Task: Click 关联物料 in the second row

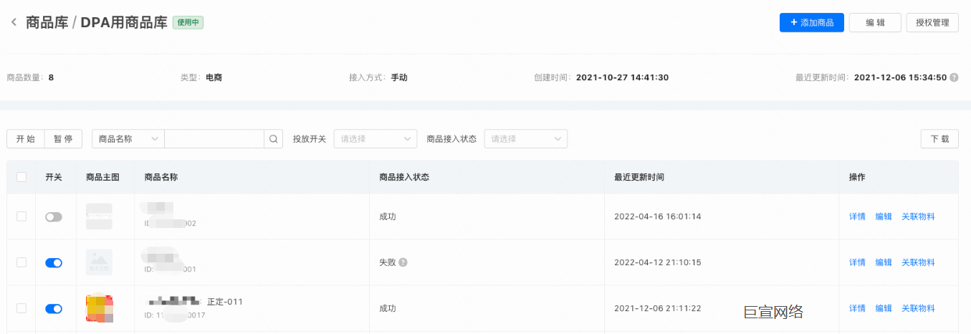Action: (918, 263)
